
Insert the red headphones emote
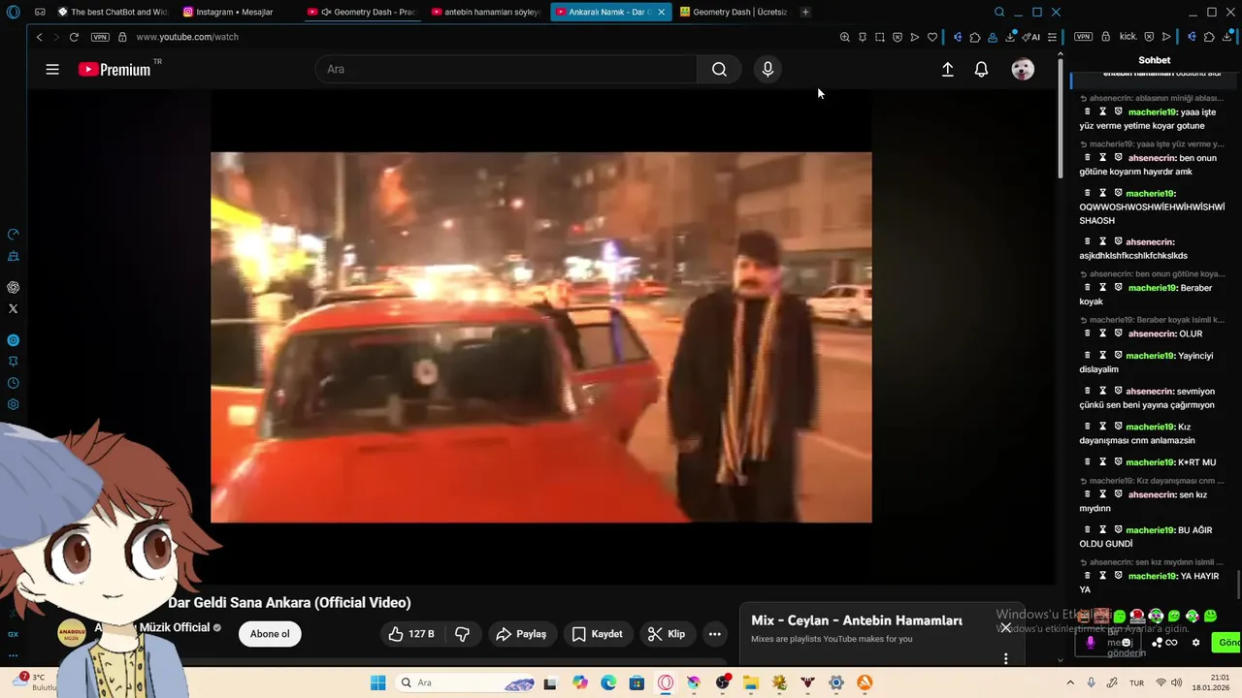[1137, 616]
